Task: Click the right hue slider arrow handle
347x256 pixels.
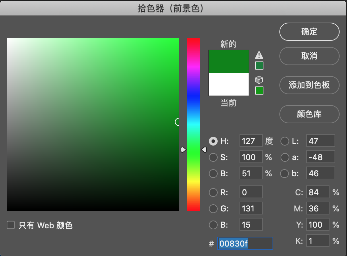Action: 204,150
